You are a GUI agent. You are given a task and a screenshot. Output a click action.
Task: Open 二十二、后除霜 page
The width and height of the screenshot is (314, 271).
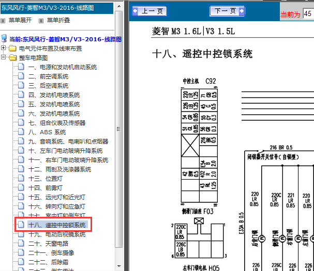point(48,262)
